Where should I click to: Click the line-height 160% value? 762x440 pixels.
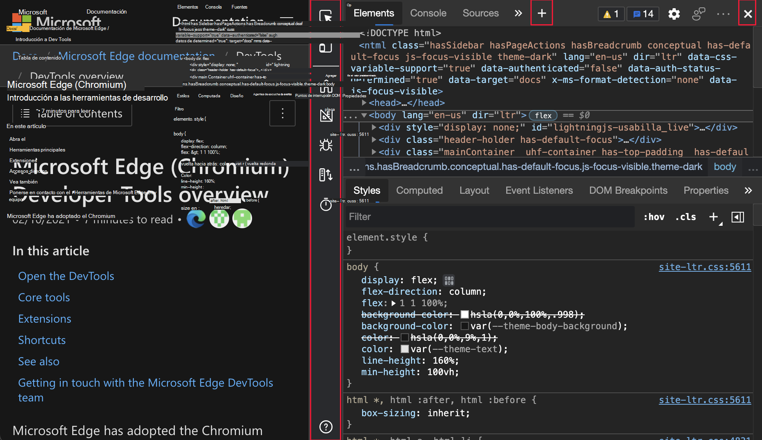(x=443, y=360)
